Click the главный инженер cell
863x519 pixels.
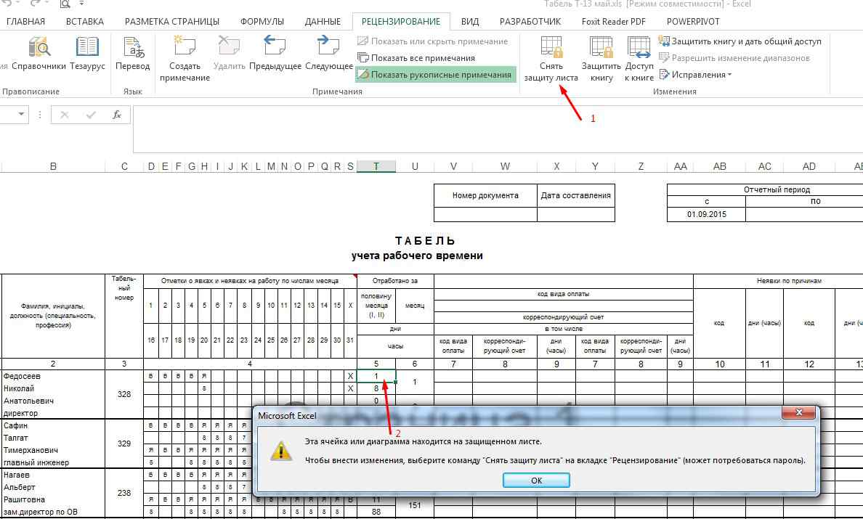coord(53,462)
